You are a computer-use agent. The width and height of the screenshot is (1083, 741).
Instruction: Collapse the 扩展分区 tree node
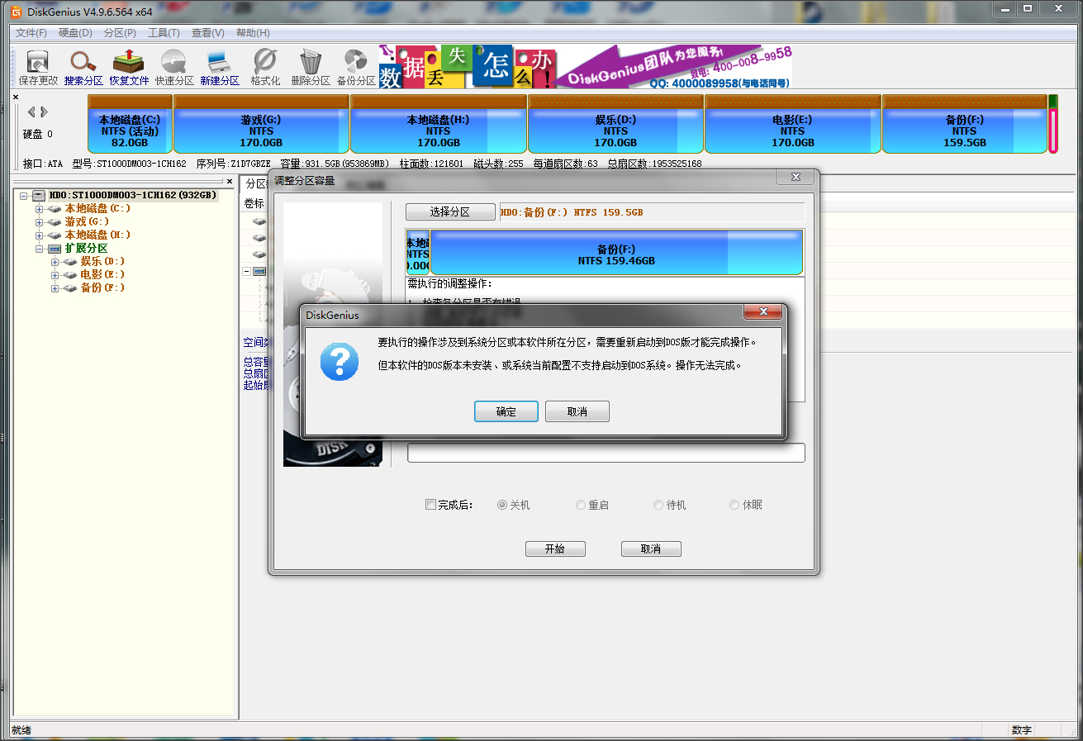(x=39, y=249)
